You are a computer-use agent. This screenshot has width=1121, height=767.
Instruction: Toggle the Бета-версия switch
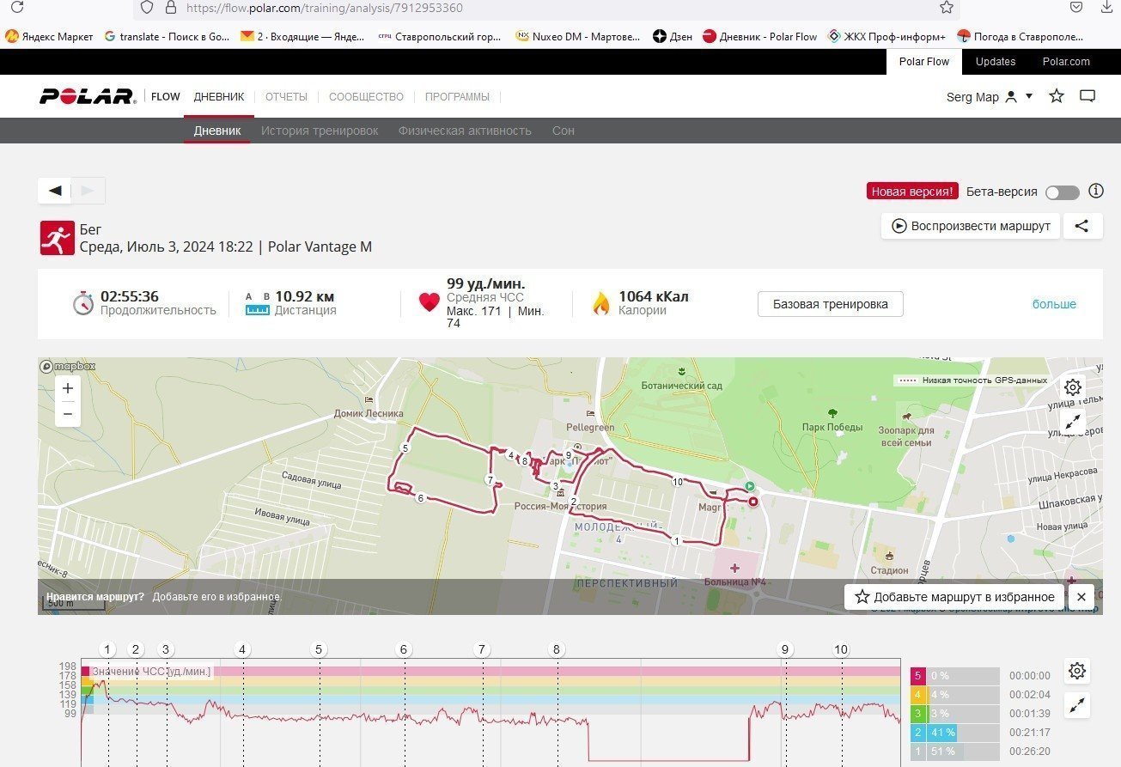[x=1063, y=192]
